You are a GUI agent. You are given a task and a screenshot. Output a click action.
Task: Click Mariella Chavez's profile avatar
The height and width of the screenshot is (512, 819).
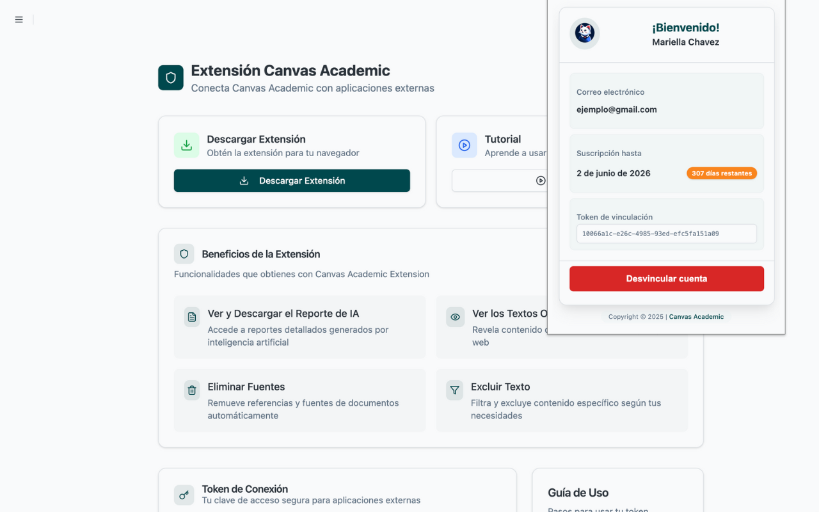point(584,33)
